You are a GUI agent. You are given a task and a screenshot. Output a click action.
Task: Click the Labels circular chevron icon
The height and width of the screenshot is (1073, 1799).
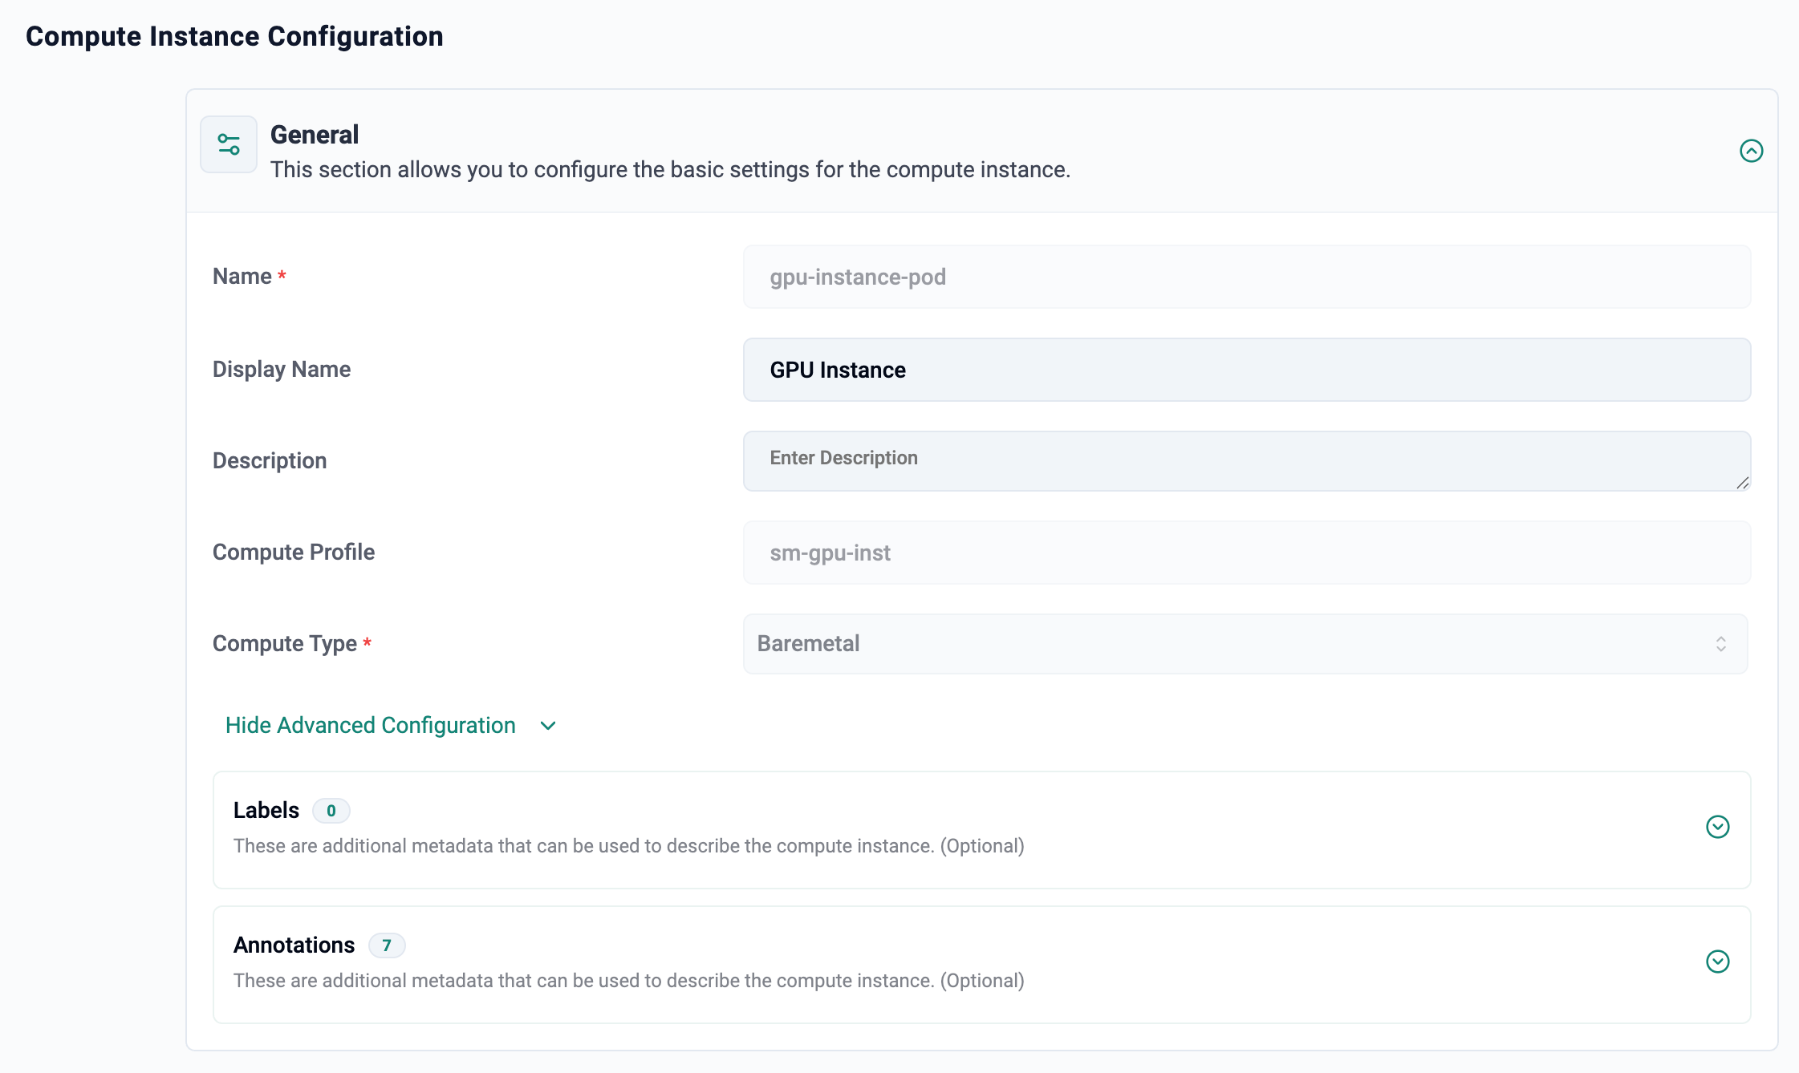pos(1718,828)
